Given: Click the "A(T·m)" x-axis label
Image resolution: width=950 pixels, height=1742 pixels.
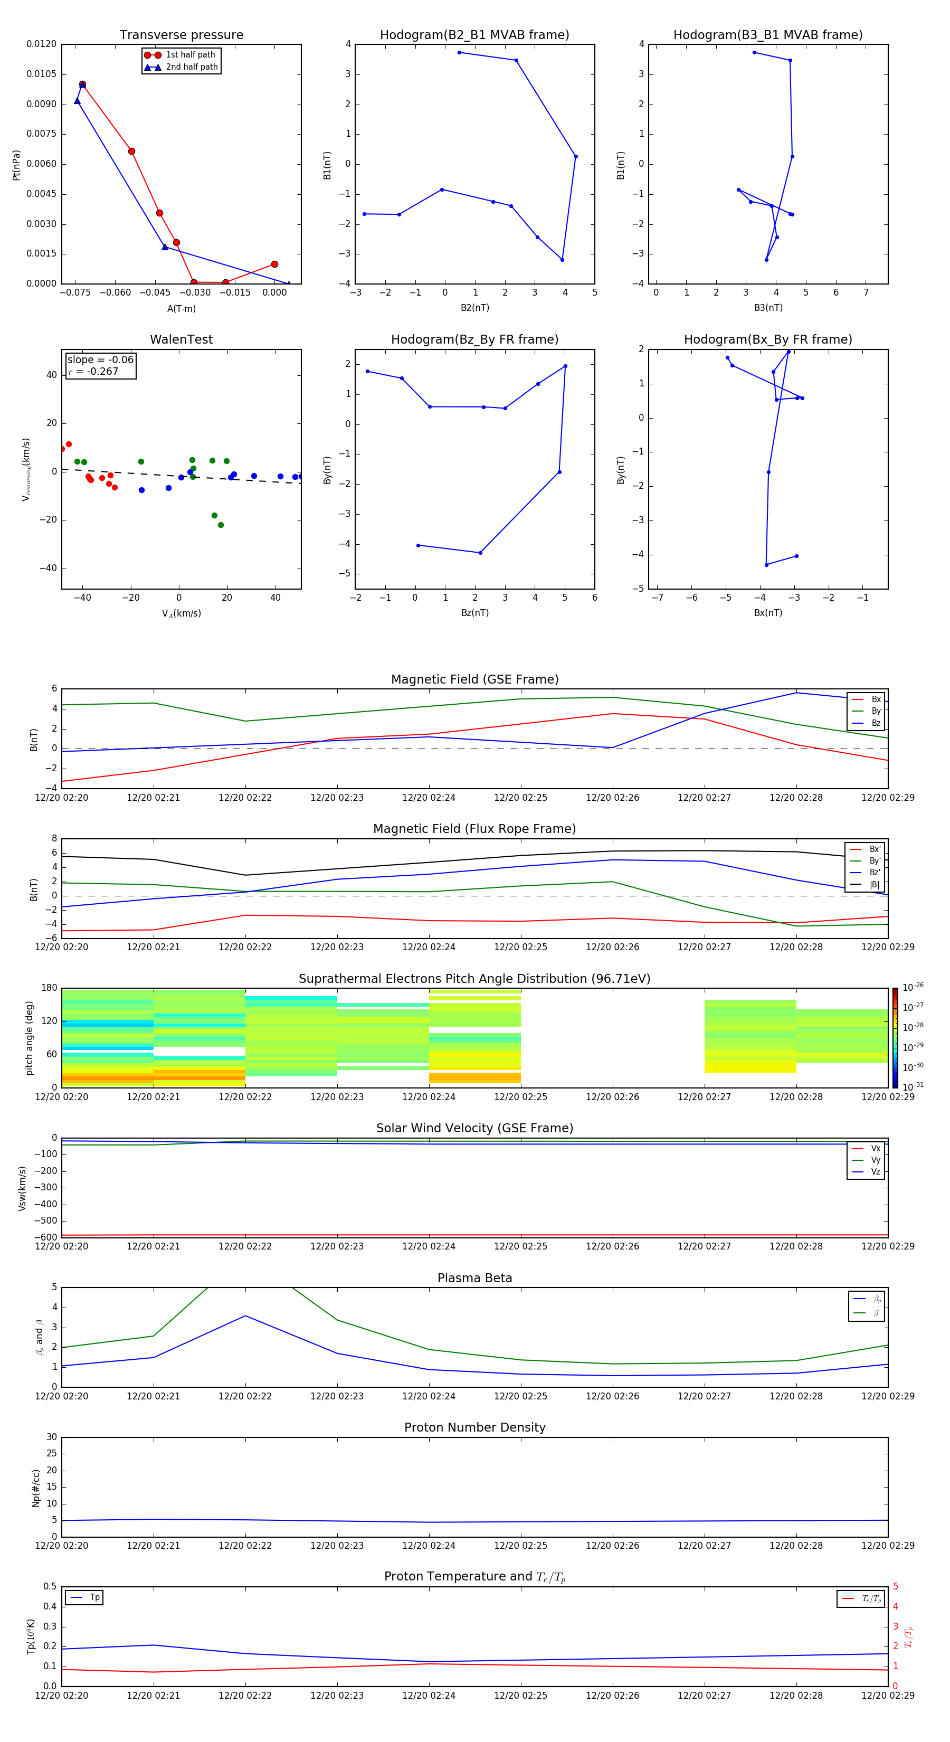Looking at the screenshot, I should pyautogui.click(x=181, y=308).
